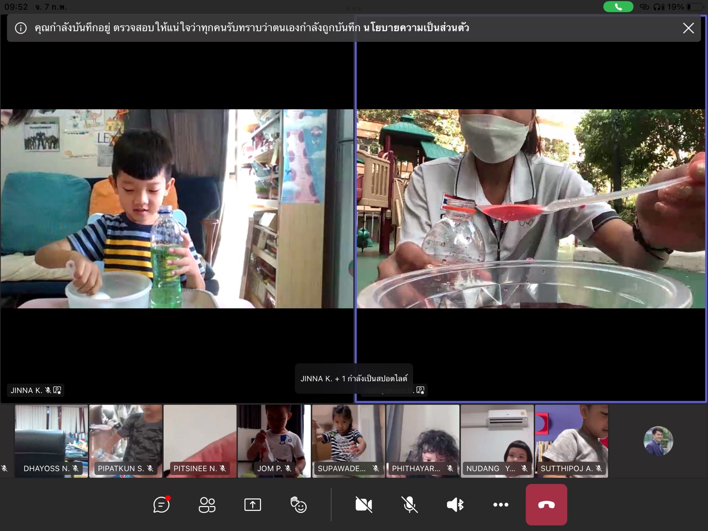The image size is (708, 531).
Task: Open the privacy policy link in banner
Action: [416, 28]
